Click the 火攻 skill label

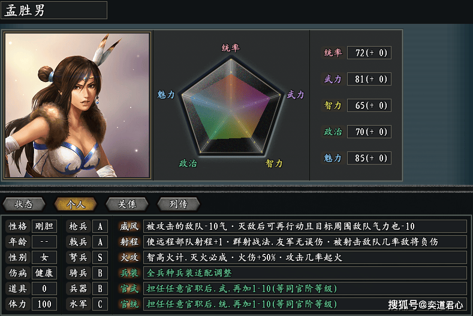click(129, 257)
